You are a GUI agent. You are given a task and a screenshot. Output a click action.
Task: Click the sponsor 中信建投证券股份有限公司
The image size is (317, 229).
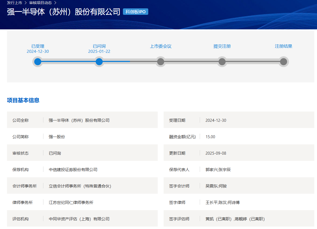pos(73,169)
